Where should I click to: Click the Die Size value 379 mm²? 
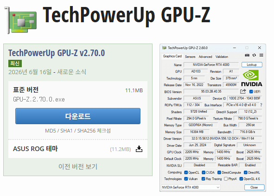[231, 78]
